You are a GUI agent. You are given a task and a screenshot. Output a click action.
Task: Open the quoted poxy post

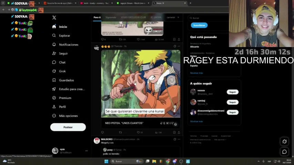[x=141, y=152]
